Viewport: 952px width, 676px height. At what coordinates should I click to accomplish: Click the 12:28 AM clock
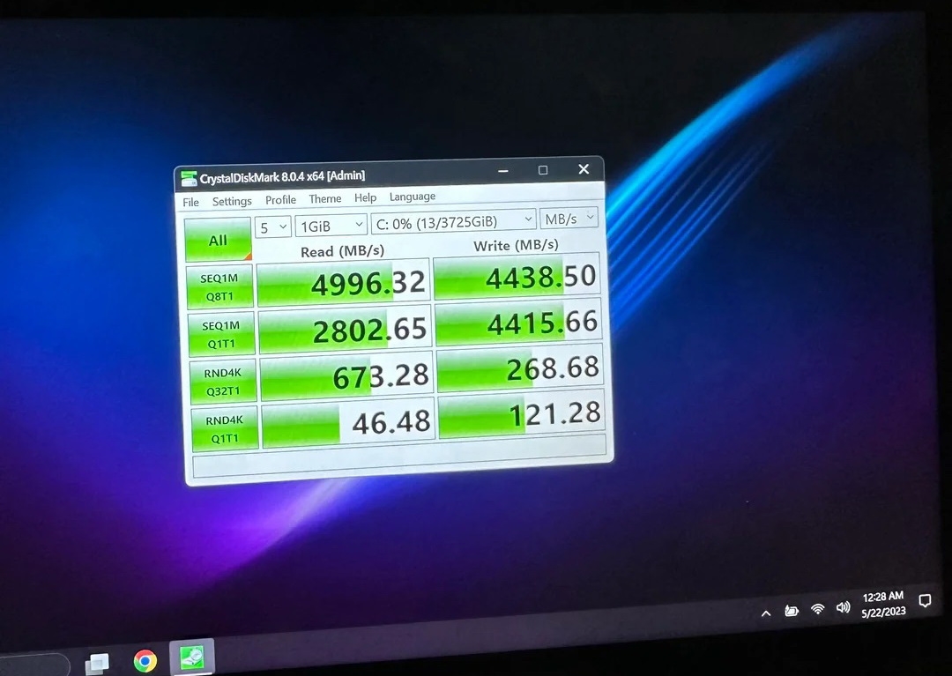coord(883,605)
